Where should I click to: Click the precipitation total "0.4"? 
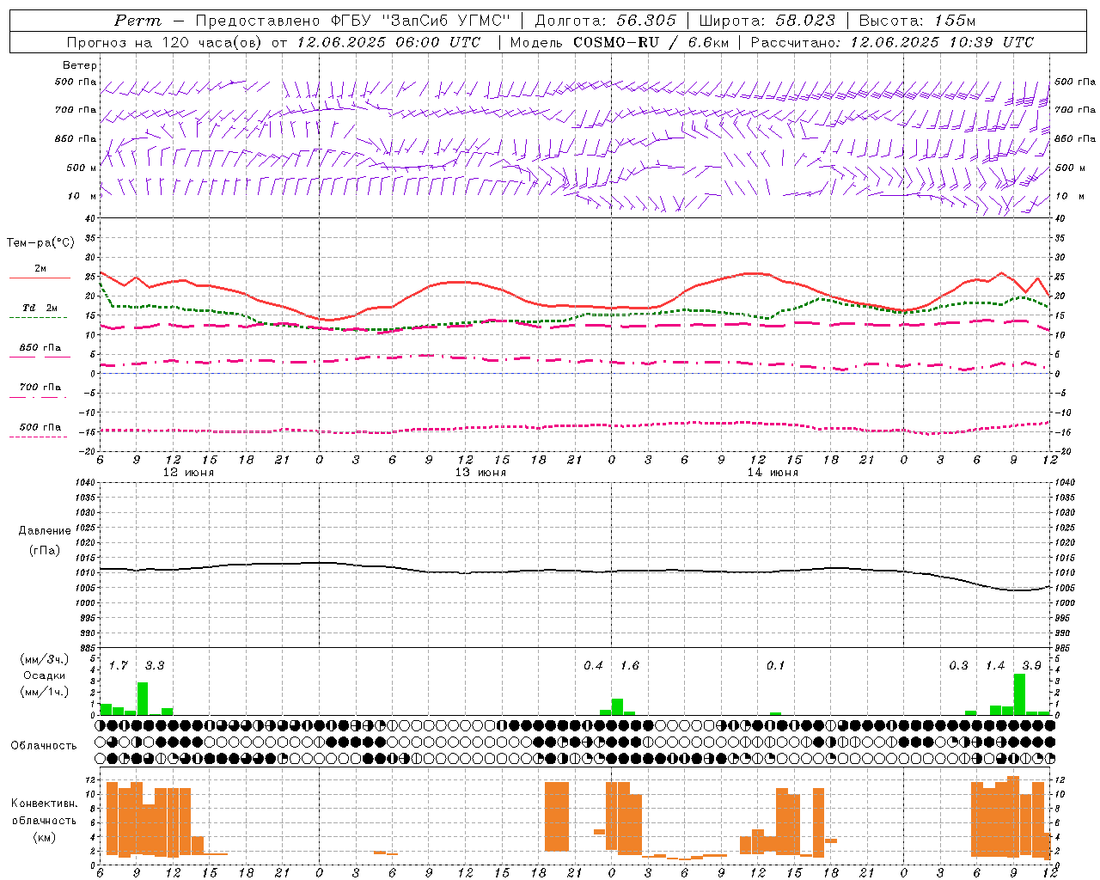click(x=593, y=666)
